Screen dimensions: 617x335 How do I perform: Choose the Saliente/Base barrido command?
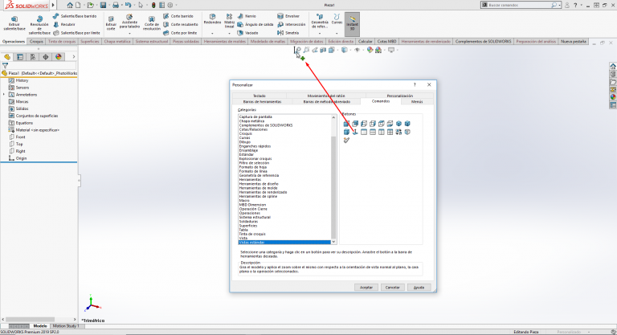click(75, 16)
